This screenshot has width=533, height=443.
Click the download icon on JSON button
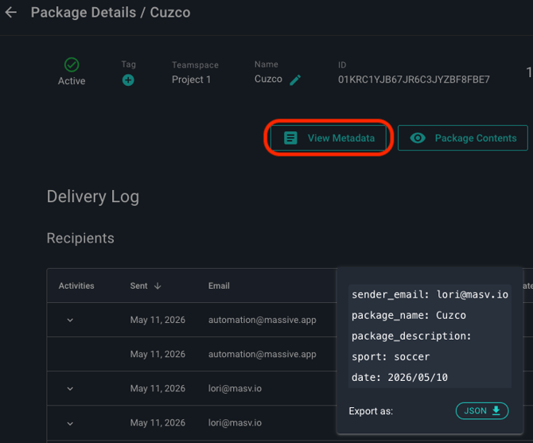496,410
